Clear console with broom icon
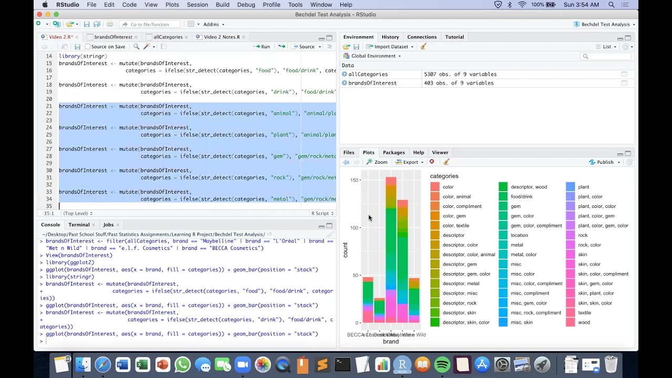This screenshot has width=672, height=378. [330, 235]
